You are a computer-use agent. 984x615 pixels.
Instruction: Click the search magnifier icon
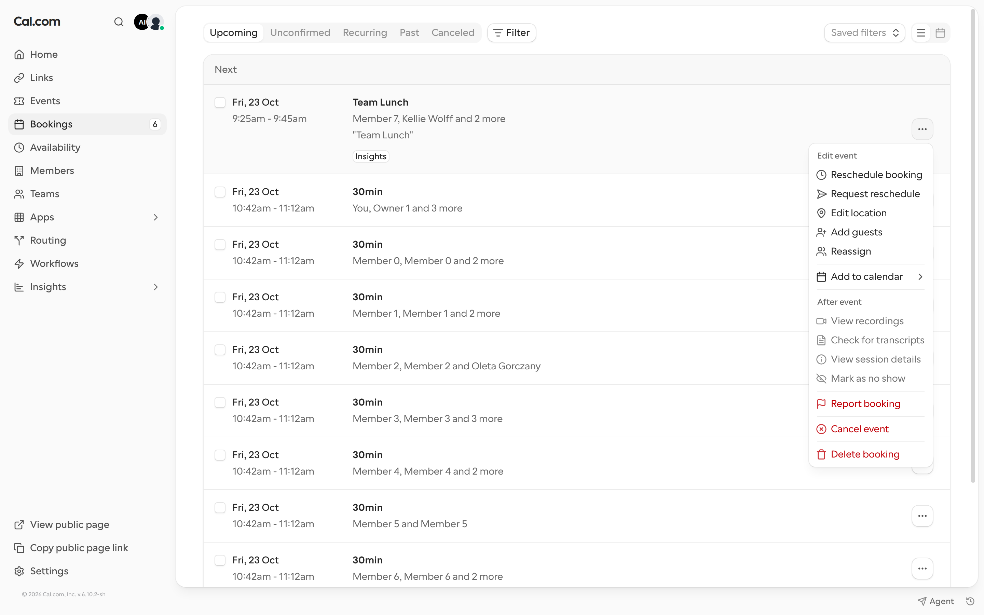tap(118, 22)
